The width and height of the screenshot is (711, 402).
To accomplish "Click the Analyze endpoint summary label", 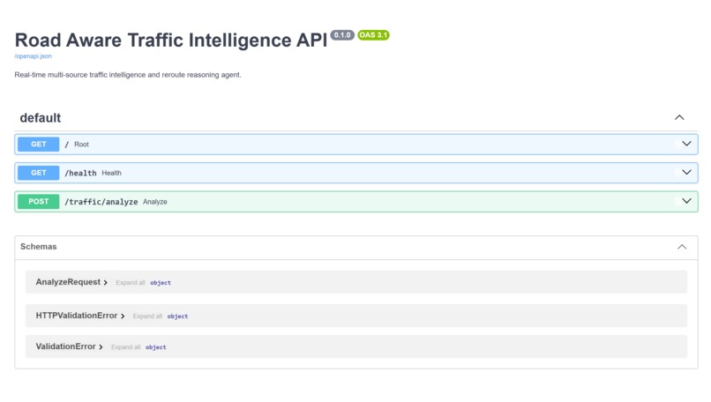I will pos(155,202).
